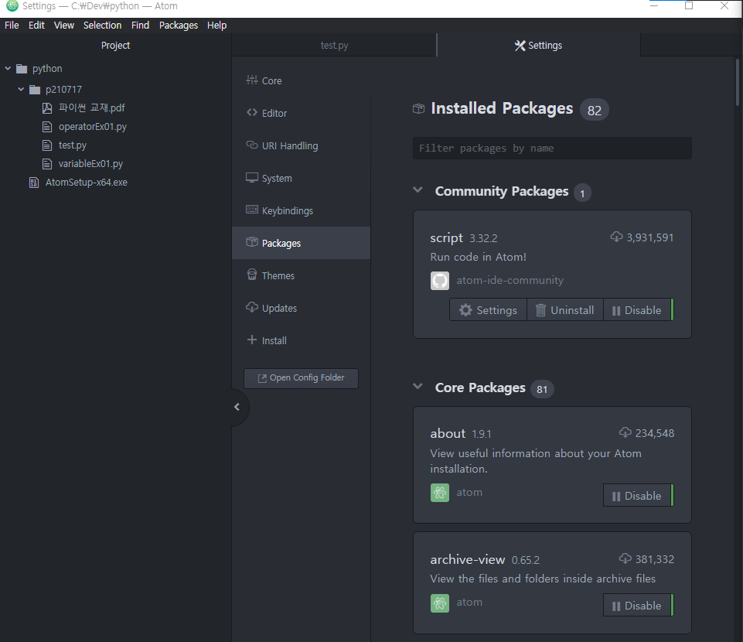Disable the about package
The width and height of the screenshot is (743, 642).
click(x=639, y=496)
